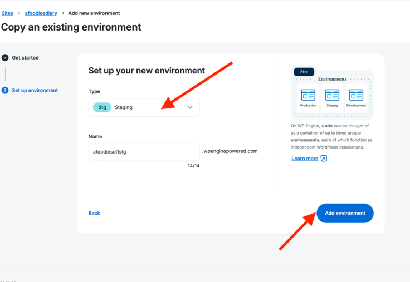Open the Sites breadcrumb link
This screenshot has width=410, height=282.
click(7, 13)
